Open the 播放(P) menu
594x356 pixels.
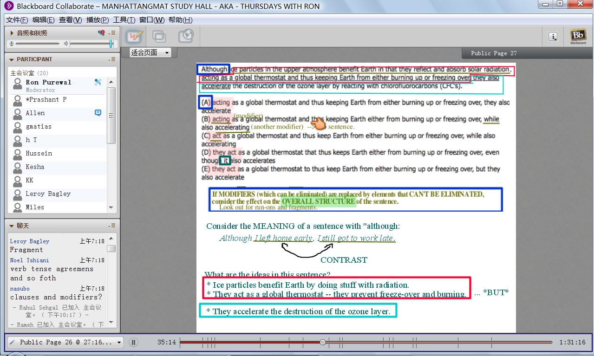98,20
